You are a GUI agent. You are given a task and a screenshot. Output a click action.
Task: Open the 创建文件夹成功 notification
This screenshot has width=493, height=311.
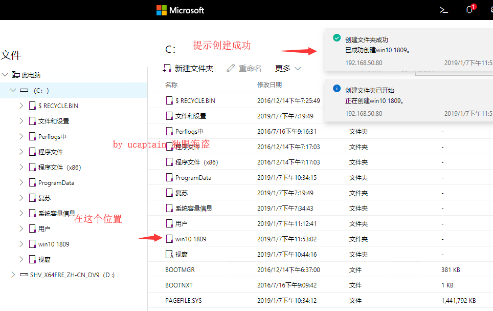click(409, 50)
